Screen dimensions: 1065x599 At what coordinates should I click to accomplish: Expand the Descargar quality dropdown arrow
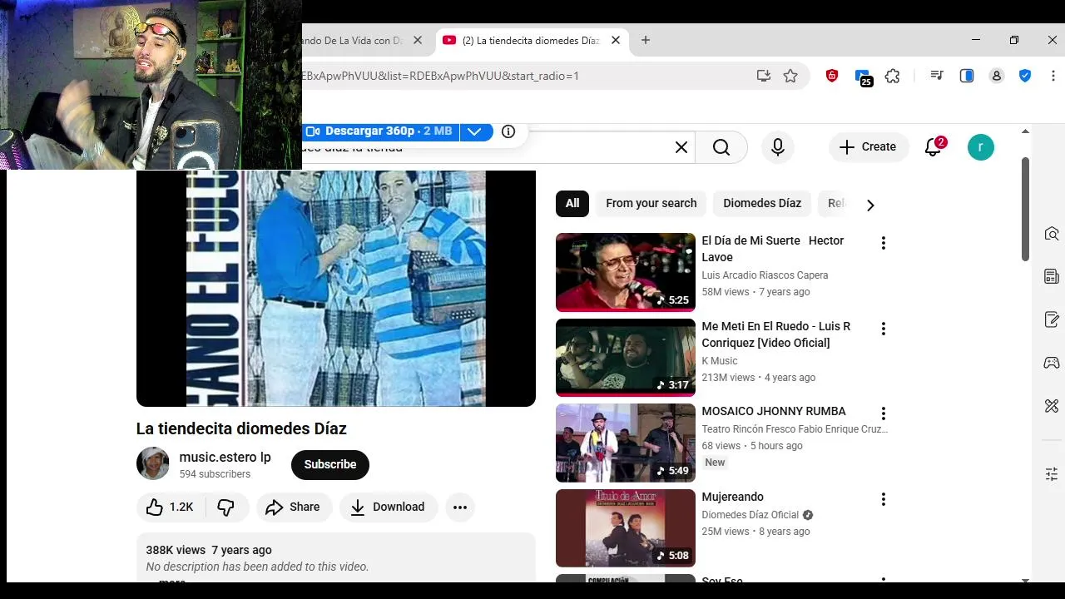pyautogui.click(x=474, y=131)
